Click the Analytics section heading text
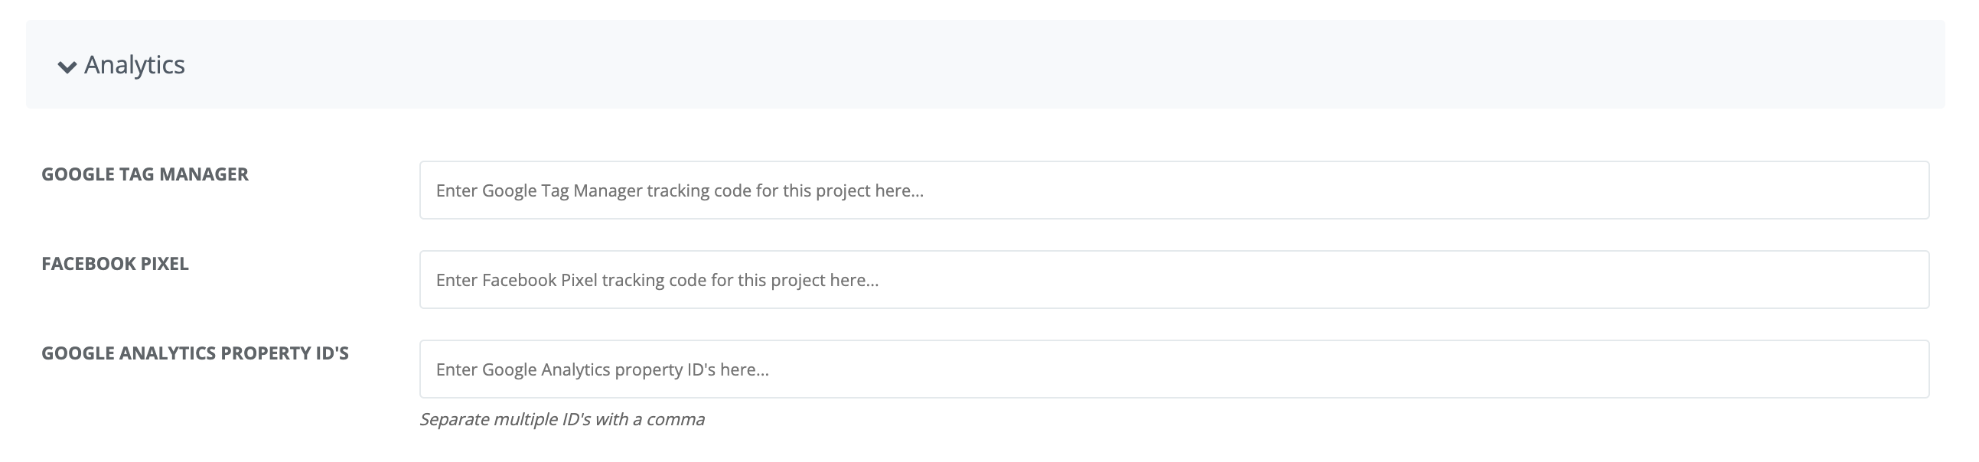 point(135,65)
